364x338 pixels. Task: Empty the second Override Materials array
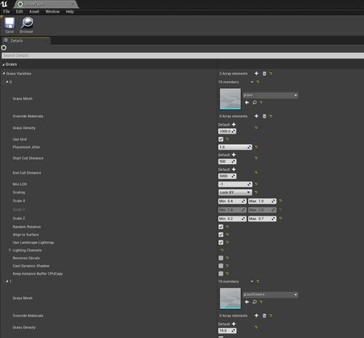pyautogui.click(x=264, y=315)
